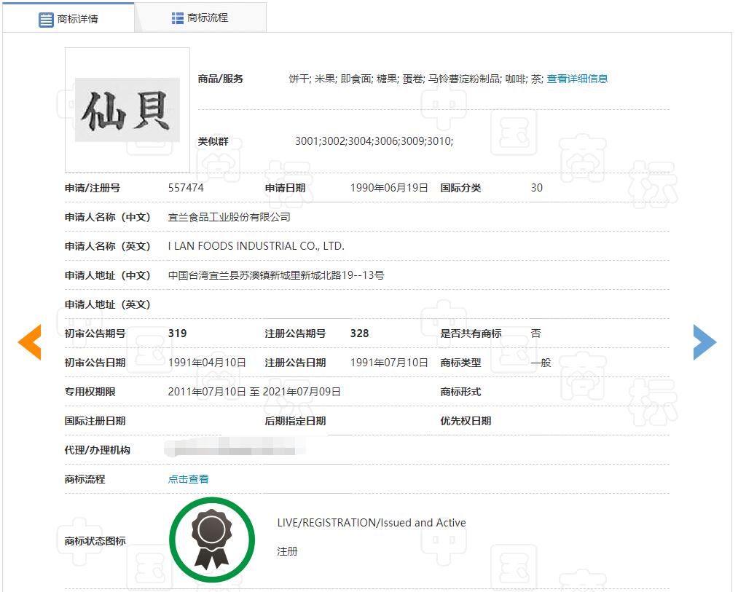Image resolution: width=738 pixels, height=592 pixels.
Task: Switch to the 商标详情 tab
Action: [x=68, y=18]
